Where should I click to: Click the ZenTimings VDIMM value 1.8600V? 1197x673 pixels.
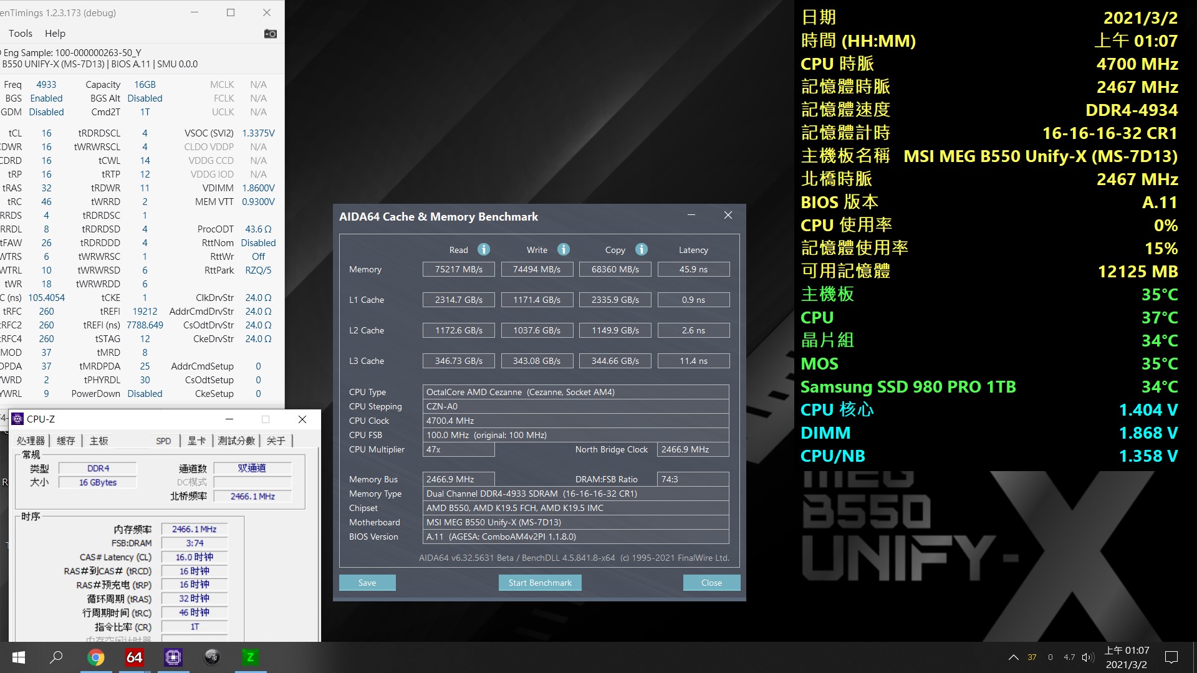[258, 188]
